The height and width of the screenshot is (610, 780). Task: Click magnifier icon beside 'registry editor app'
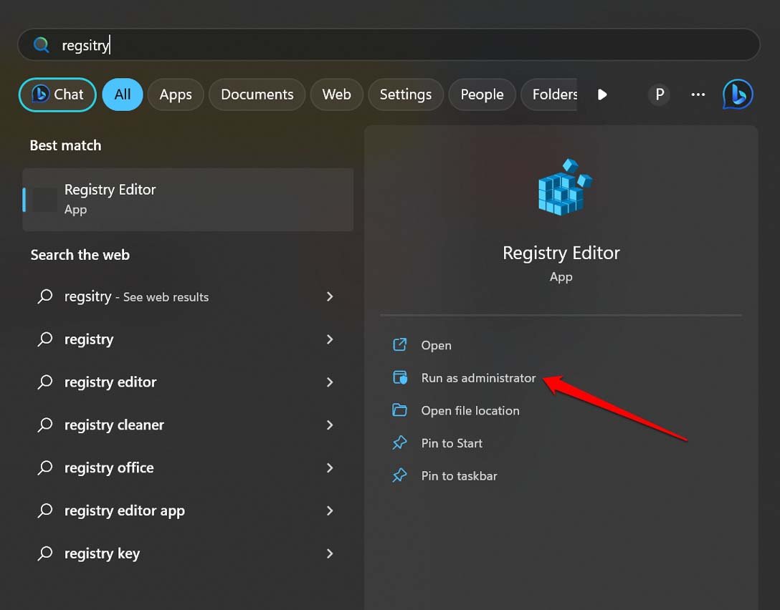45,510
